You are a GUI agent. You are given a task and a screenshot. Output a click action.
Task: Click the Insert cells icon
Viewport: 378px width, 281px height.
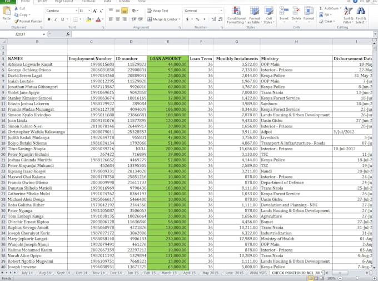click(283, 11)
